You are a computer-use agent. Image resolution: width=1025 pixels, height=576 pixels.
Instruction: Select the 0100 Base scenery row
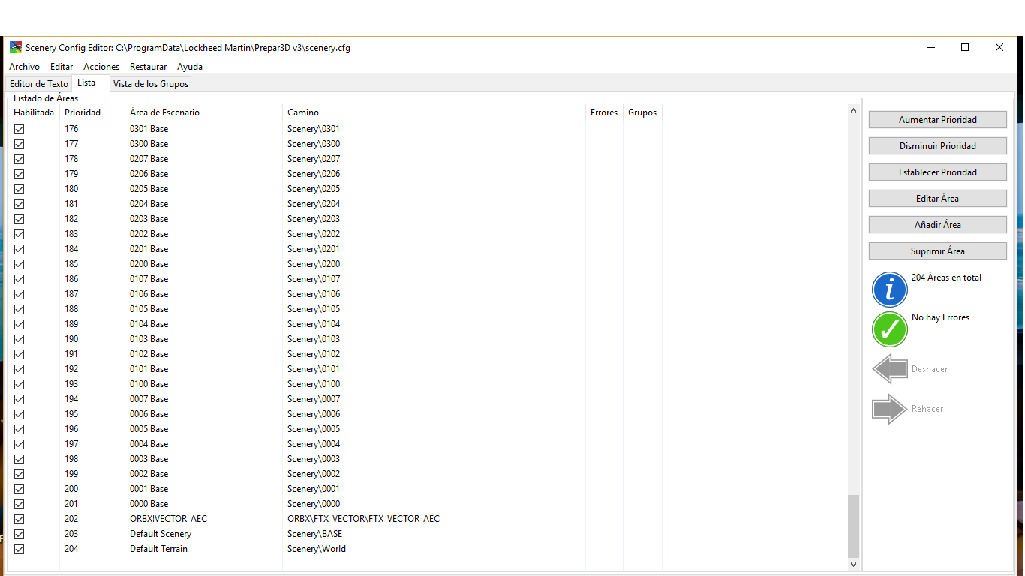click(149, 384)
